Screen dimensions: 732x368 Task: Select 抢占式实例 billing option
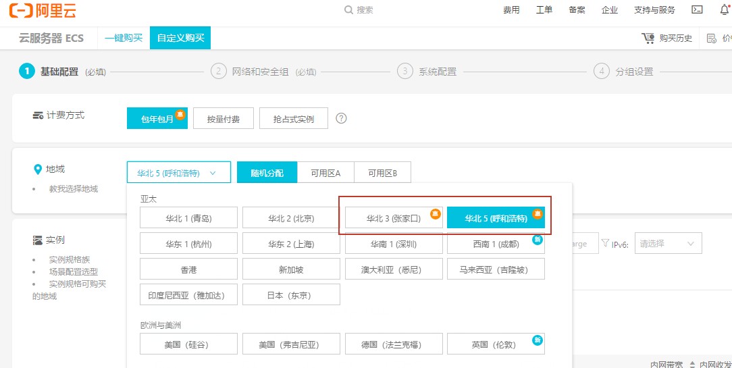pyautogui.click(x=294, y=118)
